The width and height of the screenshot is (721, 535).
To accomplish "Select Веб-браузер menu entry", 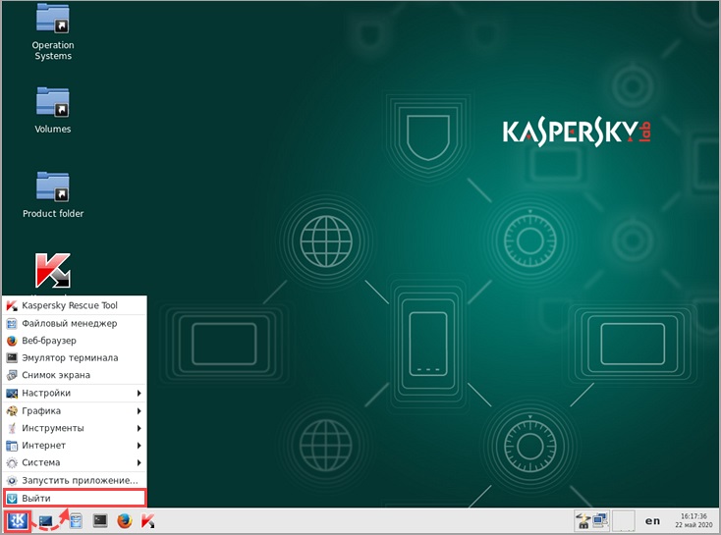I will (x=75, y=341).
